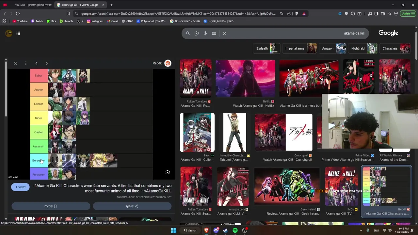Click the Windows Start button
The width and height of the screenshot is (418, 235).
click(x=174, y=230)
